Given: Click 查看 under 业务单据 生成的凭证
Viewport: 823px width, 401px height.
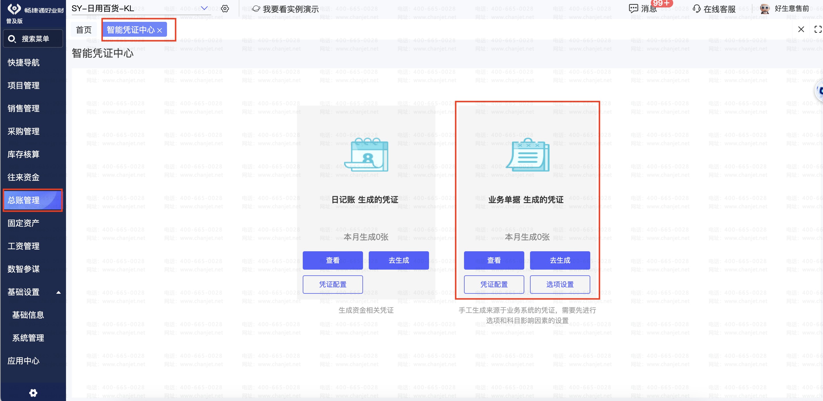Looking at the screenshot, I should click(x=494, y=260).
